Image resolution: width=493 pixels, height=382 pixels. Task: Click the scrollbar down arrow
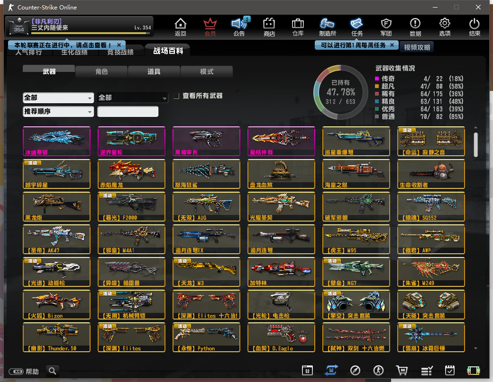tap(476, 348)
